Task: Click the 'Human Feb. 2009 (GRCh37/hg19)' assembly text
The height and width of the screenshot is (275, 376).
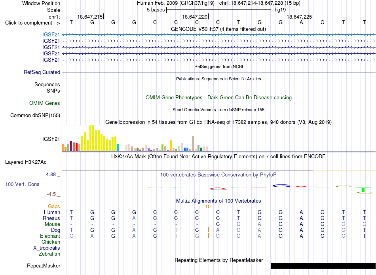Action: [x=176, y=3]
